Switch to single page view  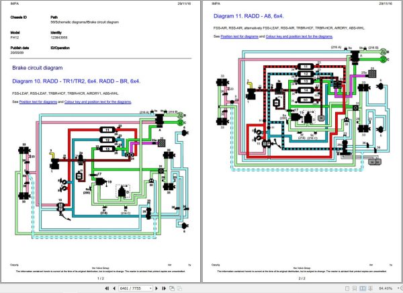pos(347,288)
